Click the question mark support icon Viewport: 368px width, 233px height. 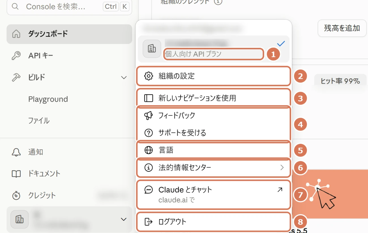pyautogui.click(x=149, y=133)
